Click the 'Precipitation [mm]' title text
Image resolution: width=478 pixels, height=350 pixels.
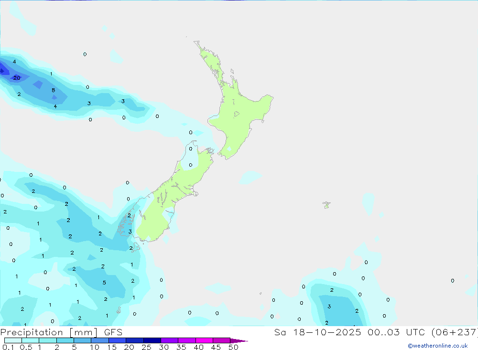[x=49, y=332]
